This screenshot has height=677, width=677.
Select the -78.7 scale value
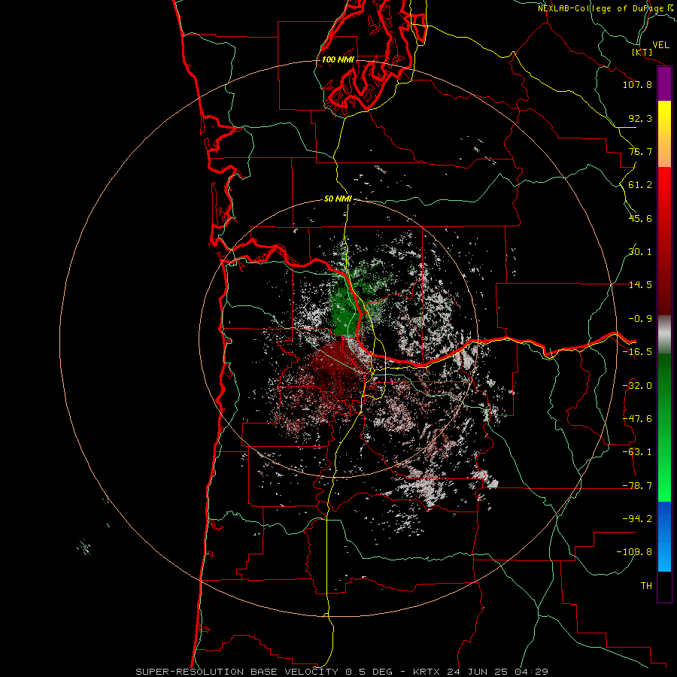(637, 486)
